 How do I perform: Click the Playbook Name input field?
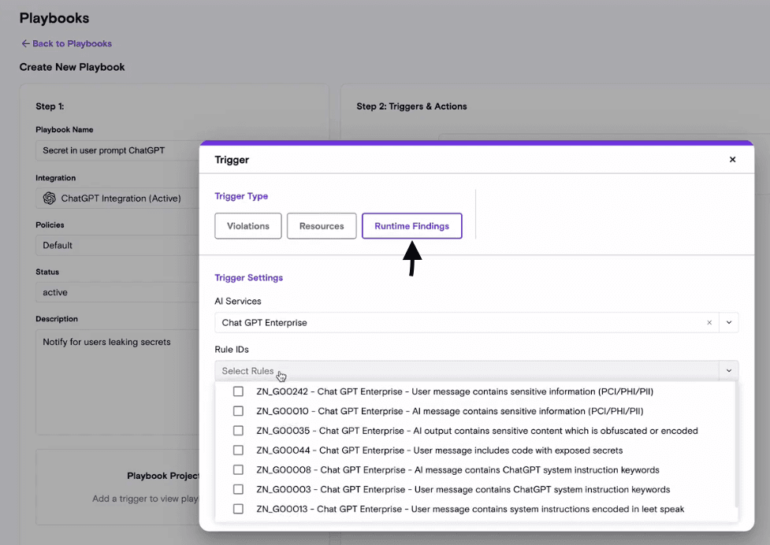pyautogui.click(x=118, y=150)
